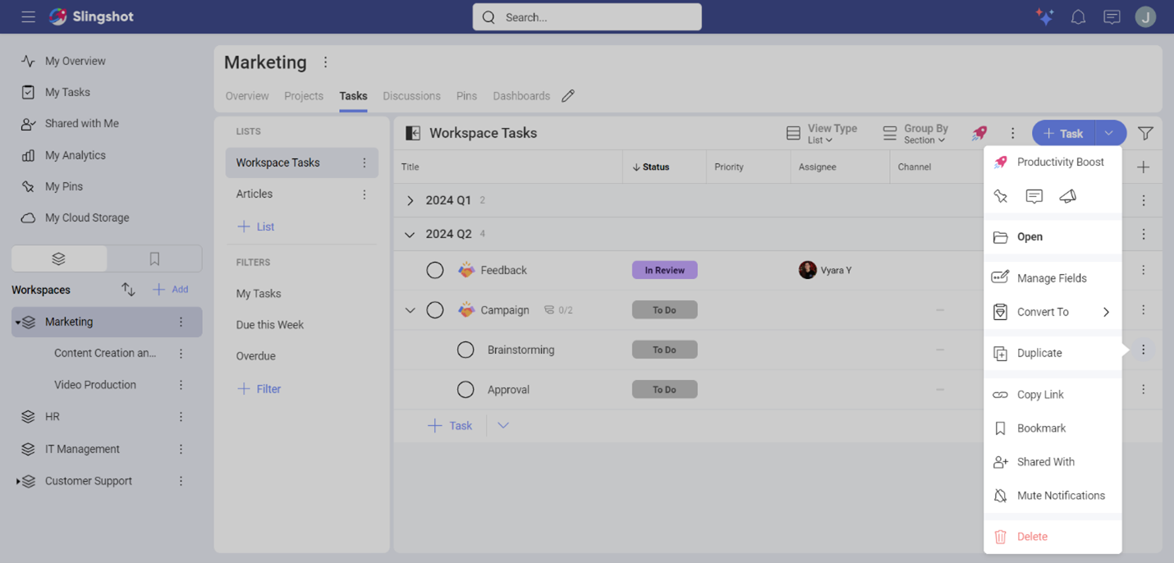
Task: Collapse the lists panel icon beside Workspace Tasks
Action: pos(413,133)
